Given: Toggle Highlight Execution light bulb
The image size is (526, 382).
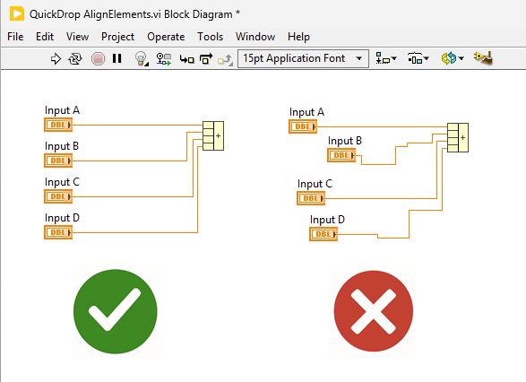Looking at the screenshot, I should [x=142, y=58].
